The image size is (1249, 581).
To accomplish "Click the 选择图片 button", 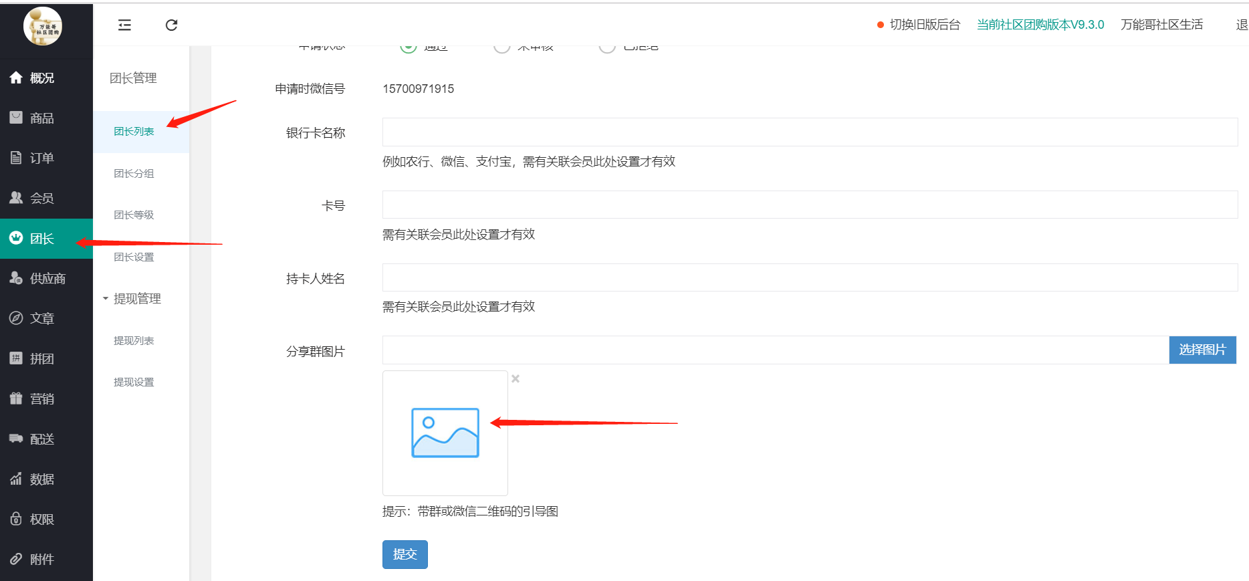I will click(1202, 350).
